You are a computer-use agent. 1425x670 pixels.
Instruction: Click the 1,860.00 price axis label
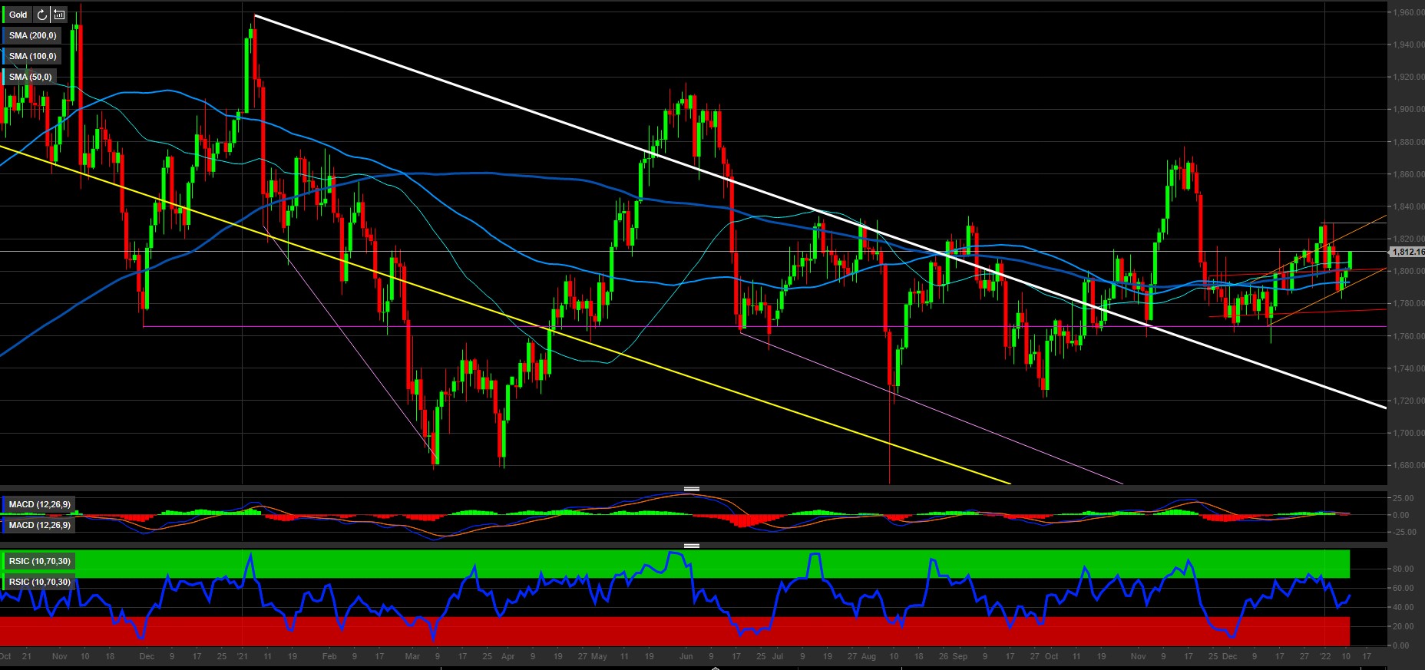point(1409,174)
